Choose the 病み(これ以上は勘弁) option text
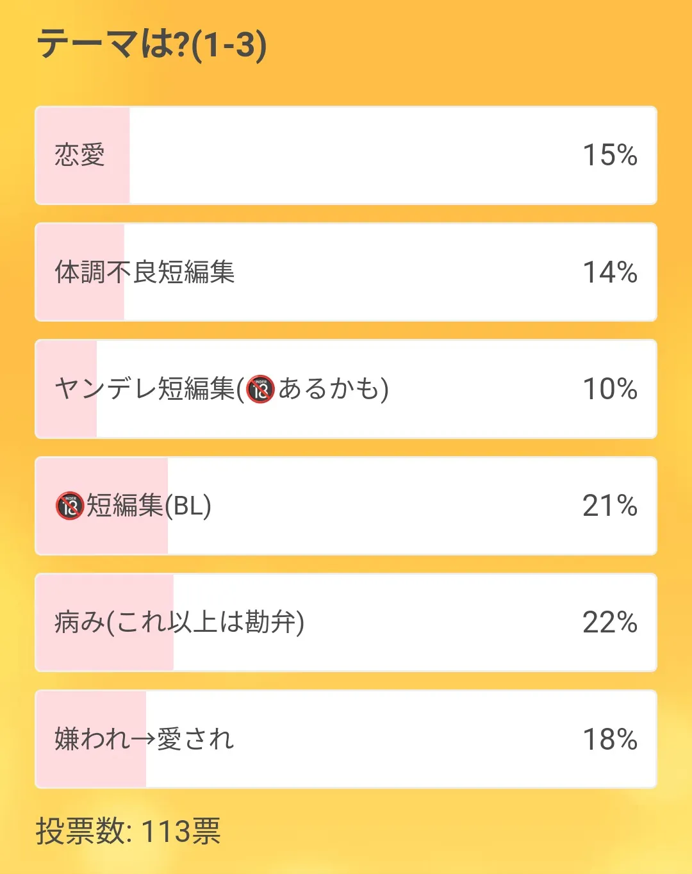 pos(179,622)
